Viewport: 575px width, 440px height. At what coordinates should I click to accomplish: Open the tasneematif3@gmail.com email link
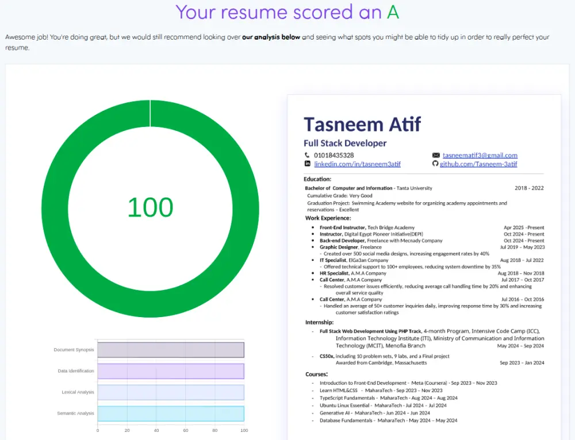tap(480, 155)
